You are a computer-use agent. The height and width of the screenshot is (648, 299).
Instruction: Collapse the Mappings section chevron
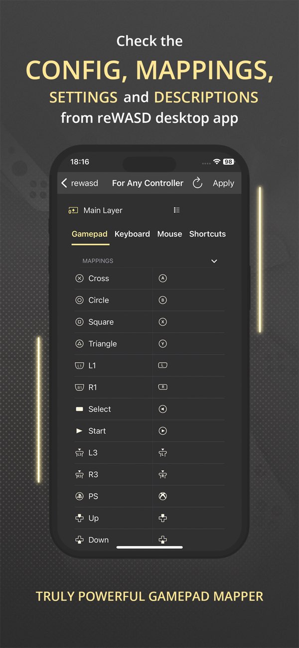pos(214,261)
